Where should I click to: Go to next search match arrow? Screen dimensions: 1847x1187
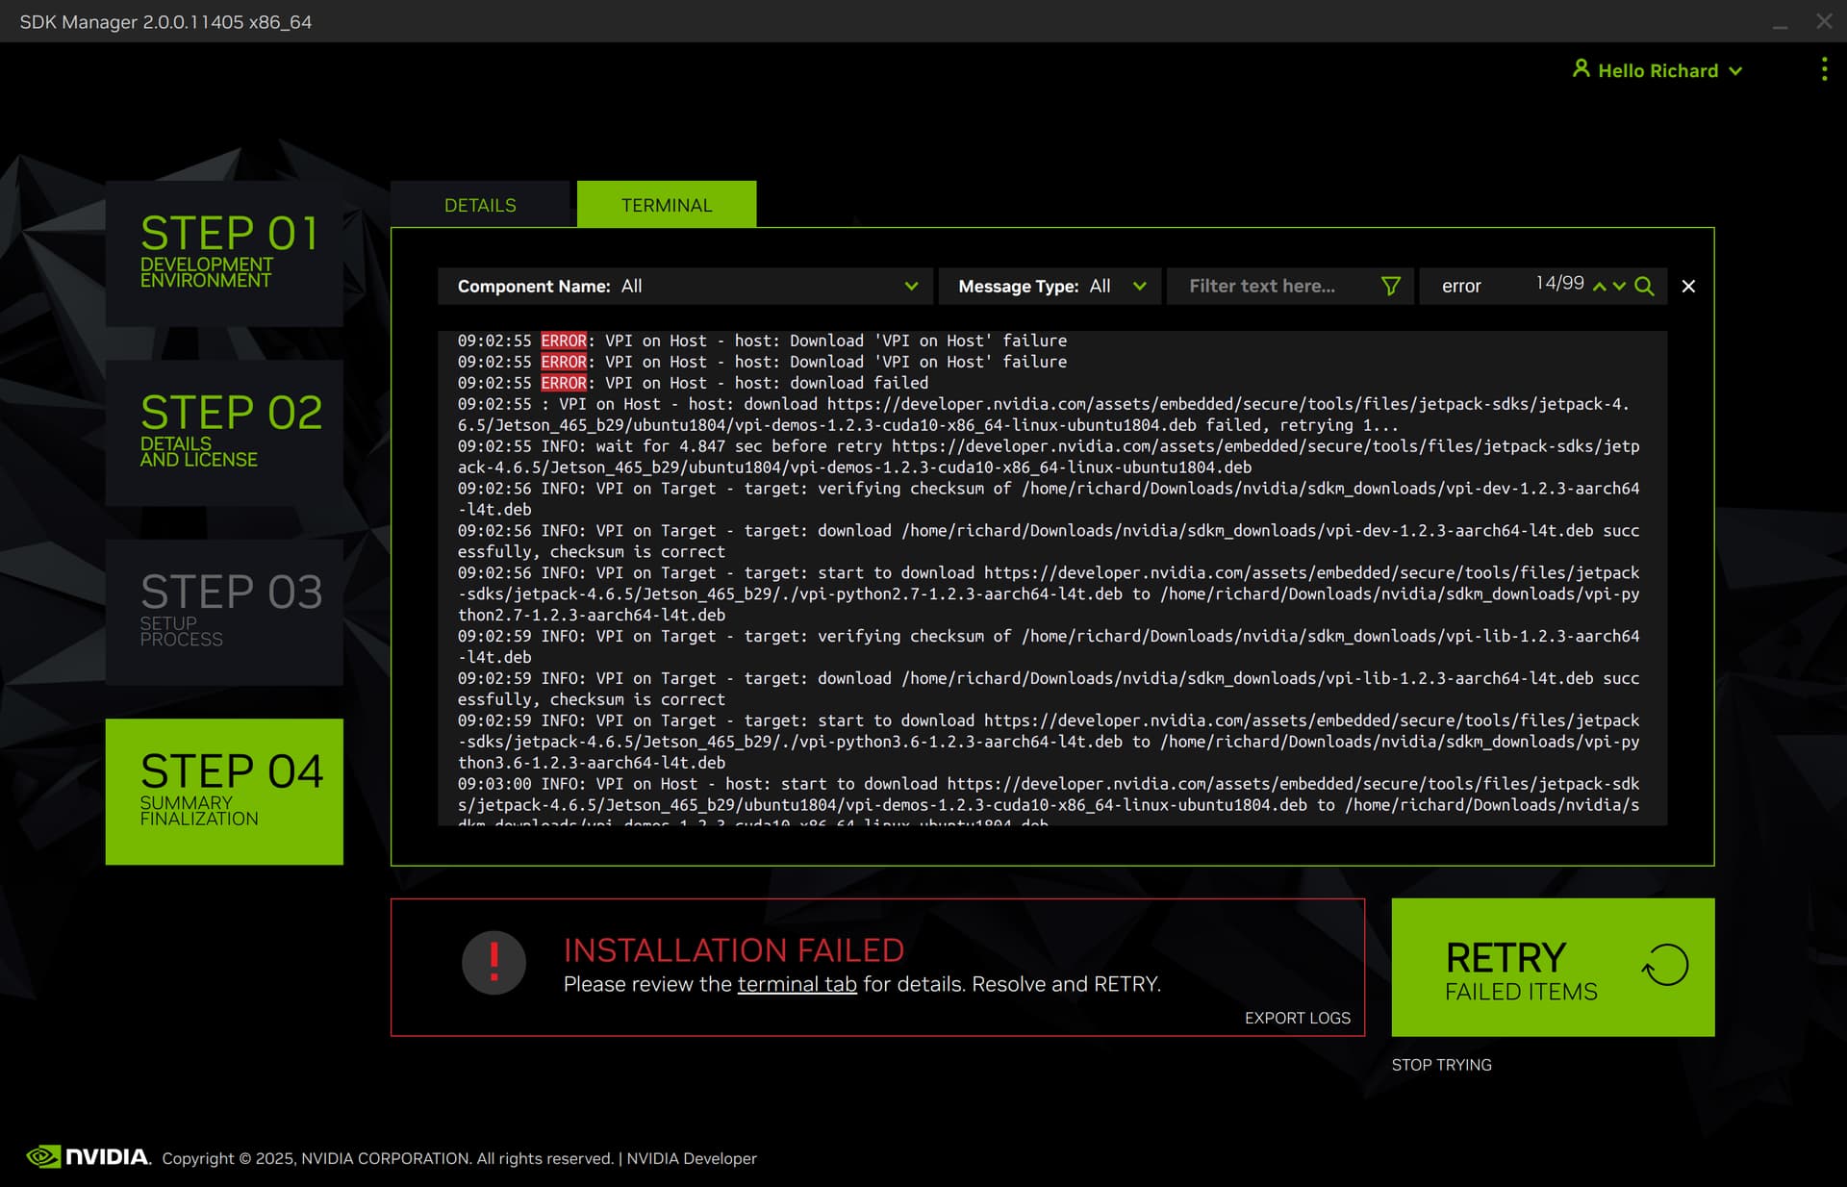tap(1619, 287)
